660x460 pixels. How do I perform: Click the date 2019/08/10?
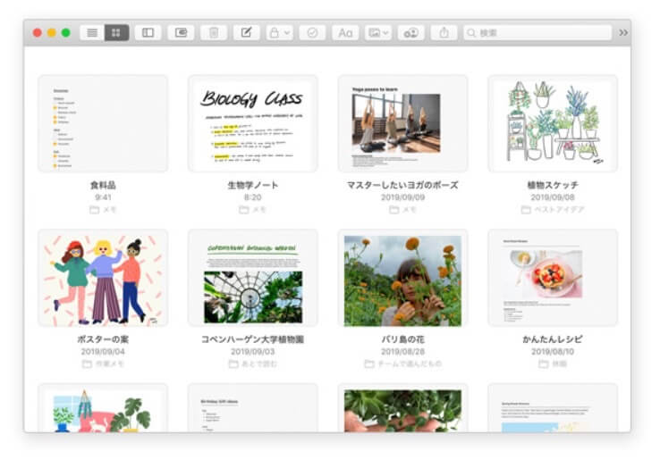[x=553, y=352]
